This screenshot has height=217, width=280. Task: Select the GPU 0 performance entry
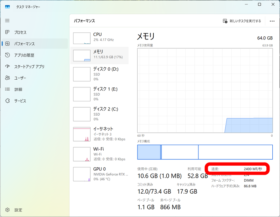pos(99,174)
